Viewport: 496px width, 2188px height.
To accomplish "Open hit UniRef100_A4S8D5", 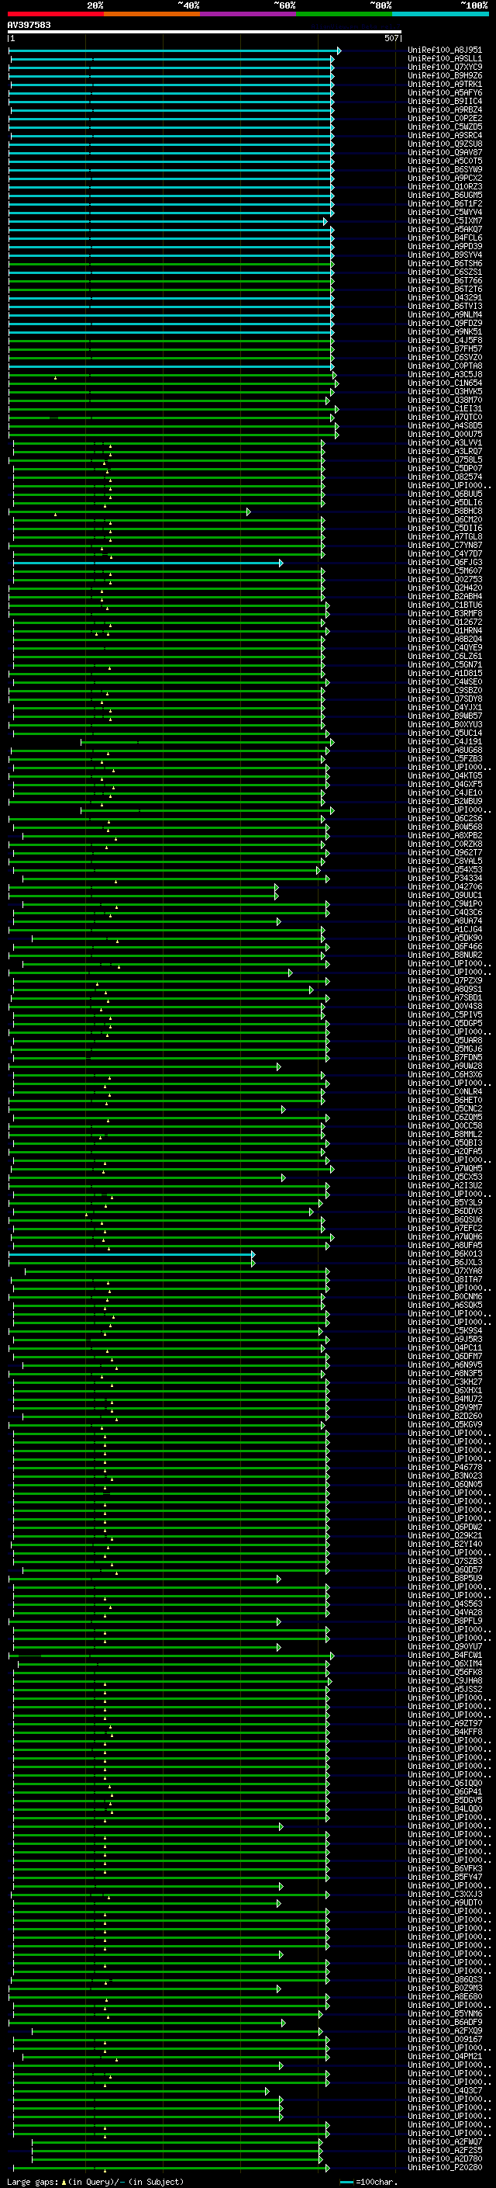I will [445, 425].
